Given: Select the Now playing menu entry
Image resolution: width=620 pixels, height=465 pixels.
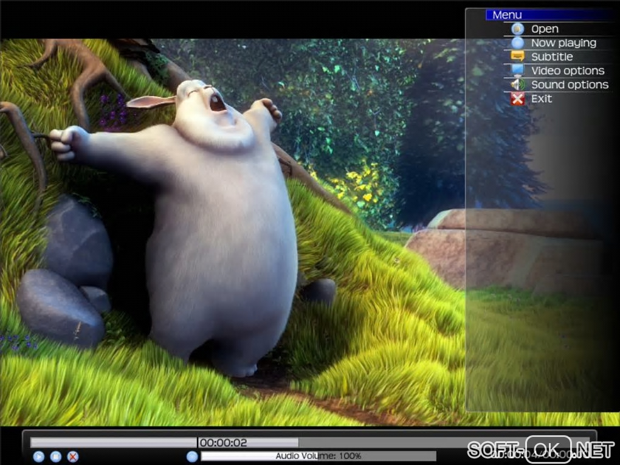Looking at the screenshot, I should (563, 43).
